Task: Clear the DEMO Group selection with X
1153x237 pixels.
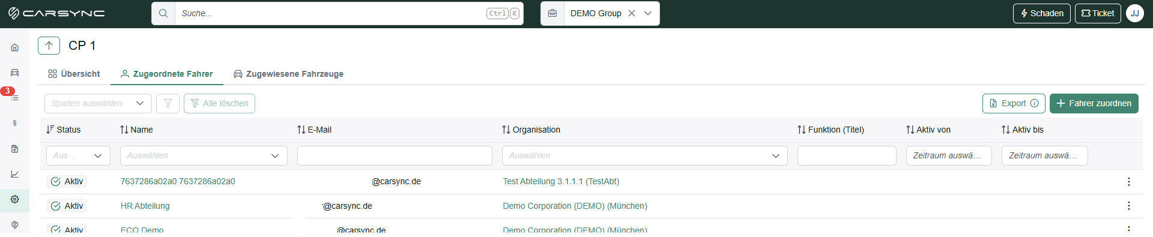Action: (x=632, y=13)
